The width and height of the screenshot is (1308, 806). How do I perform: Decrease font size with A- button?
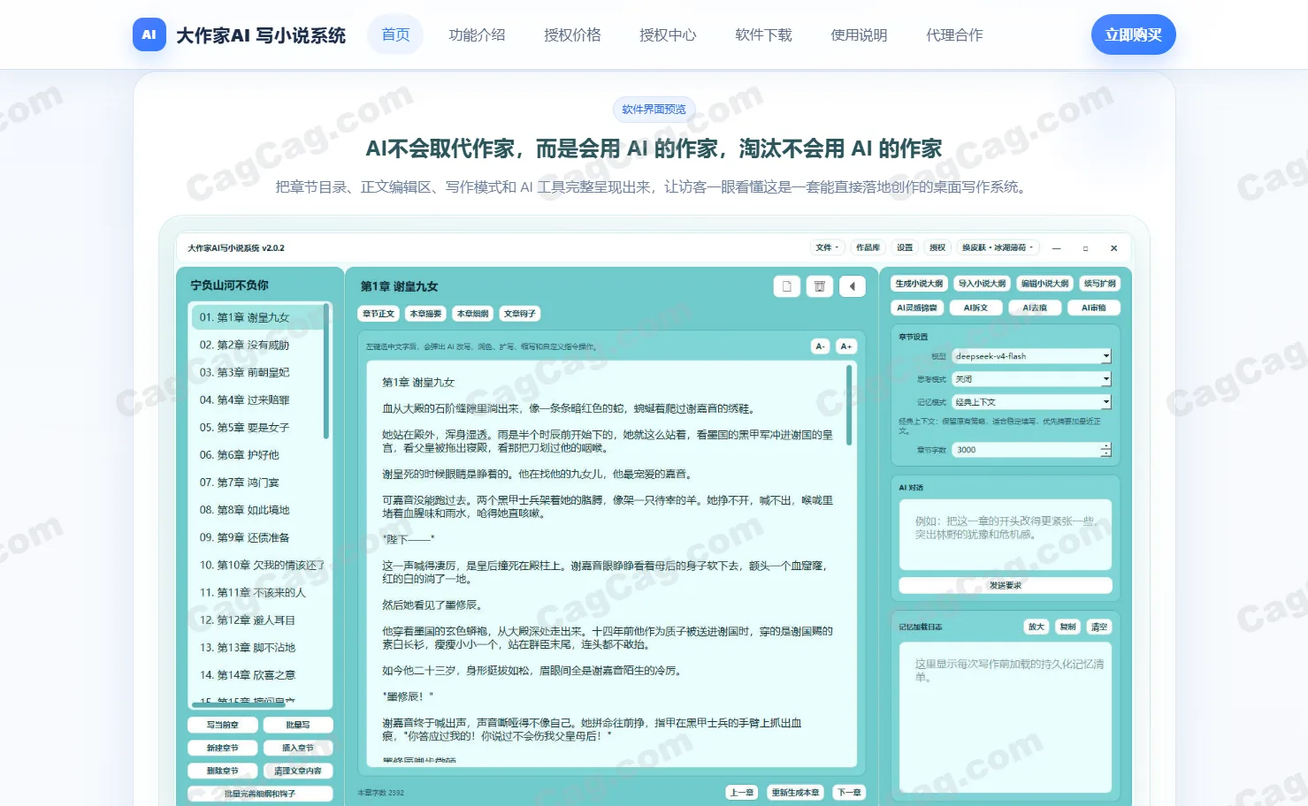[x=821, y=346]
